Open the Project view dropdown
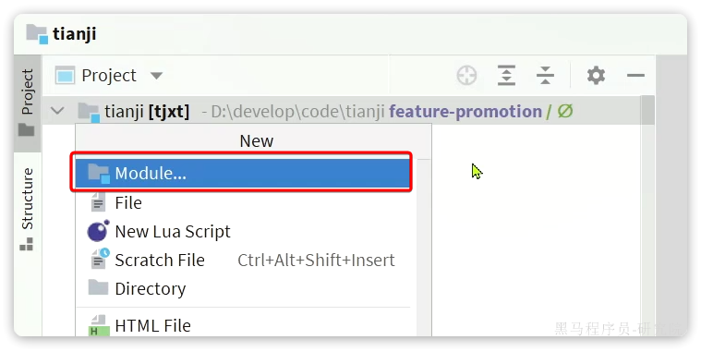The width and height of the screenshot is (701, 352). click(x=156, y=76)
